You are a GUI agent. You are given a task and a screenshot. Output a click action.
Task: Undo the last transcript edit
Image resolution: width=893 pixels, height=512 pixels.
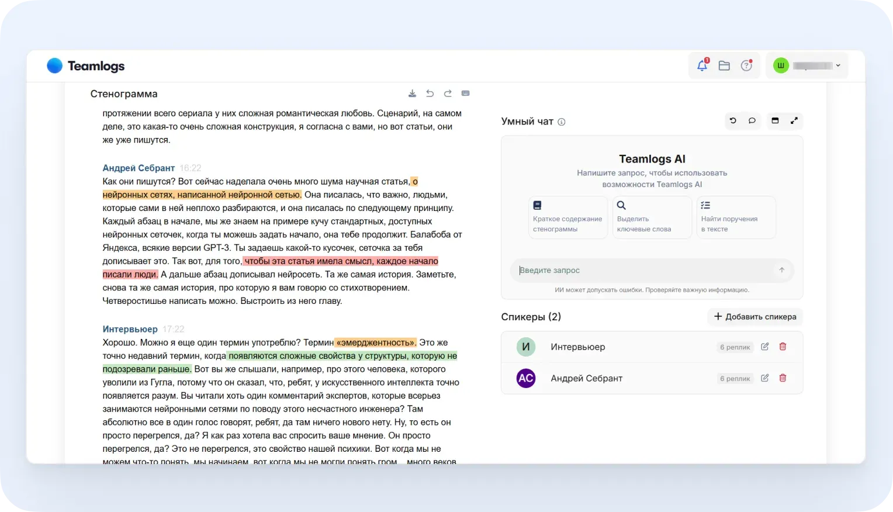(430, 94)
